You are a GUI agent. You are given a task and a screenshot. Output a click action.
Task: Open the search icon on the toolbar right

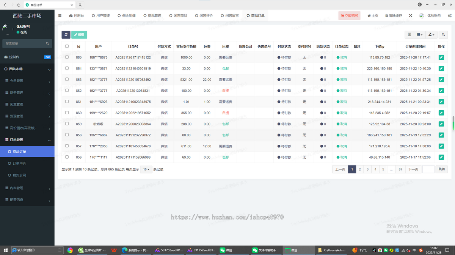click(443, 34)
